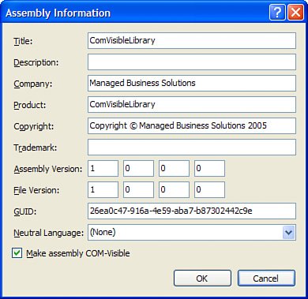This screenshot has width=308, height=299.
Task: Click the help question mark icon
Action: 277,12
